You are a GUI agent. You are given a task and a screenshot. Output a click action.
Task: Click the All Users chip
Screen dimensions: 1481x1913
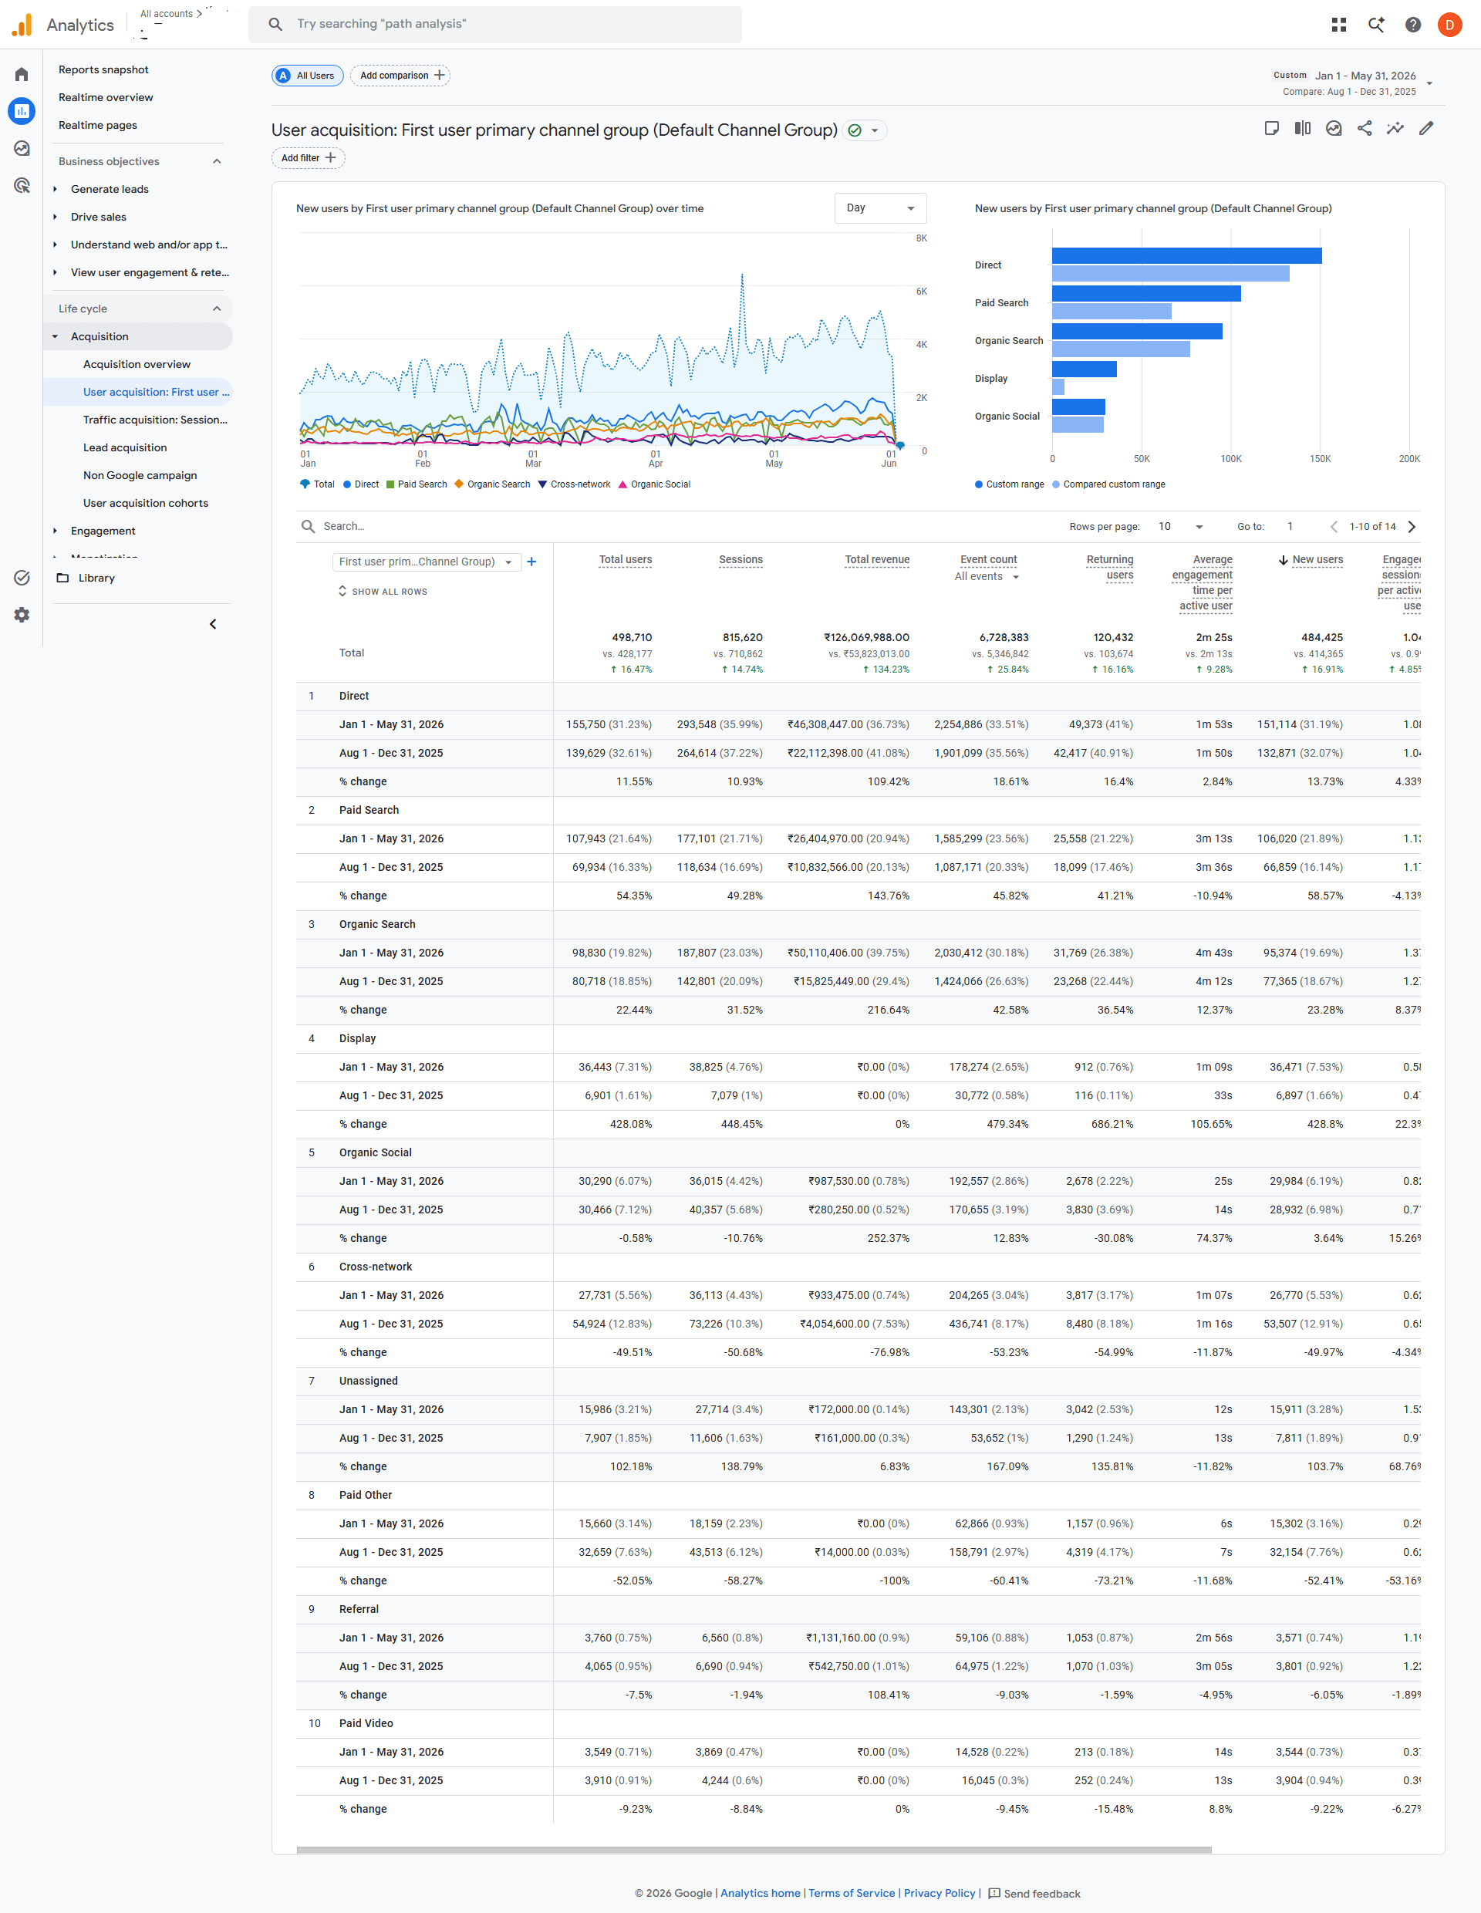308,76
